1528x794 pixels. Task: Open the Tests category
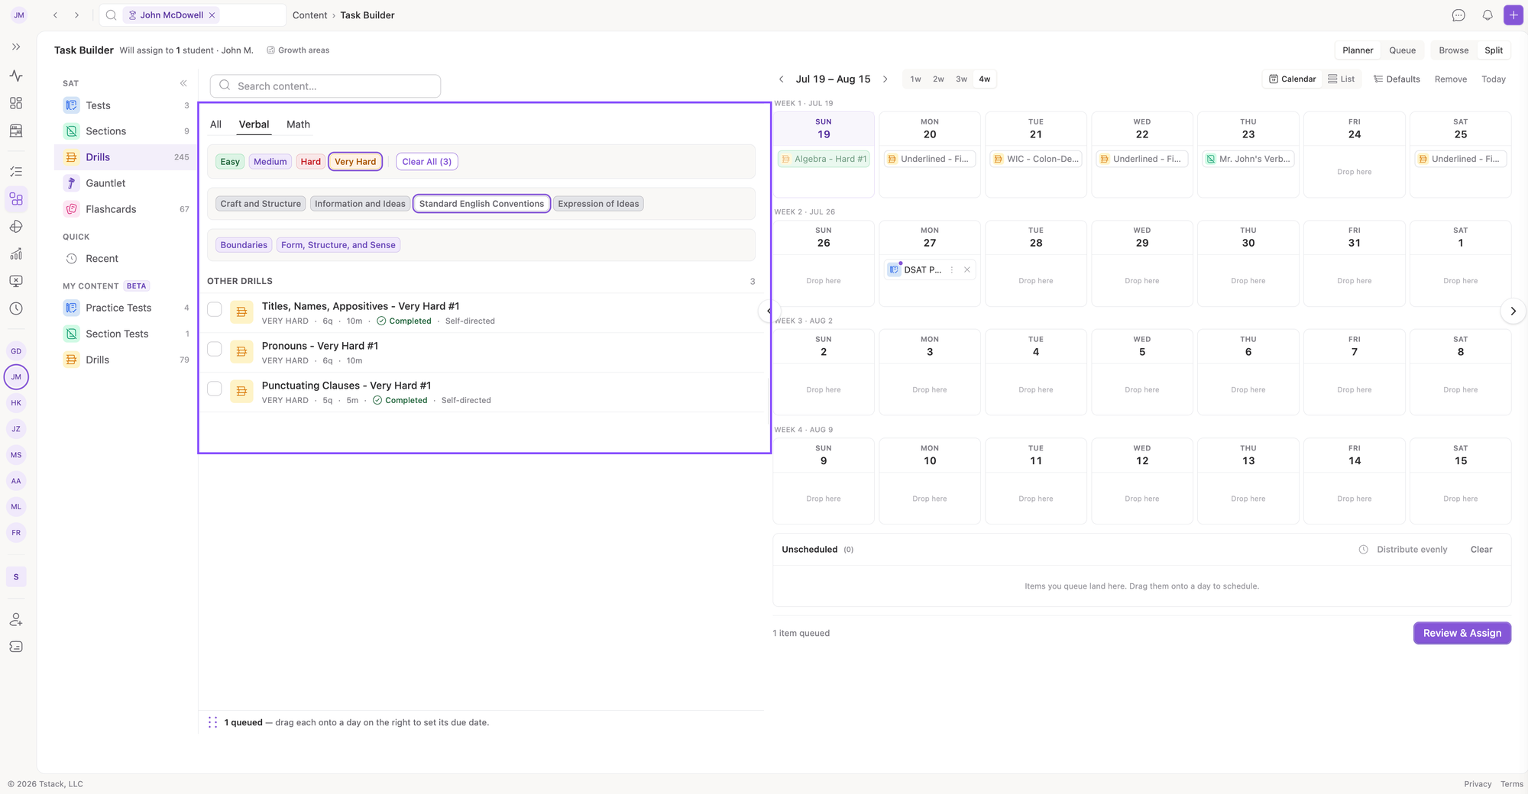pyautogui.click(x=126, y=105)
